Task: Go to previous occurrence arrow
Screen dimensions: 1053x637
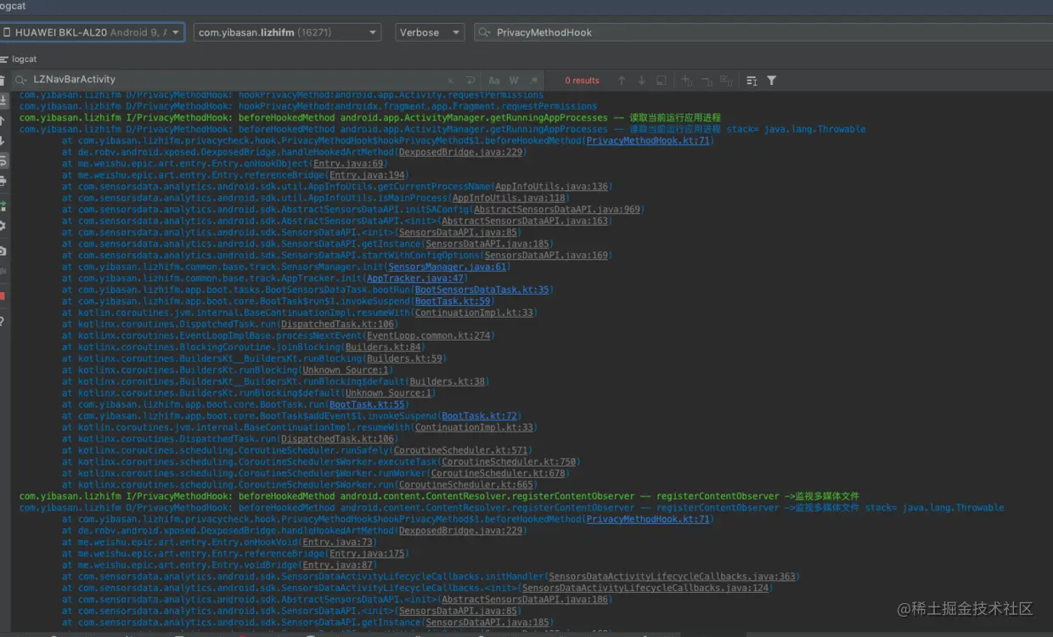Action: (622, 80)
